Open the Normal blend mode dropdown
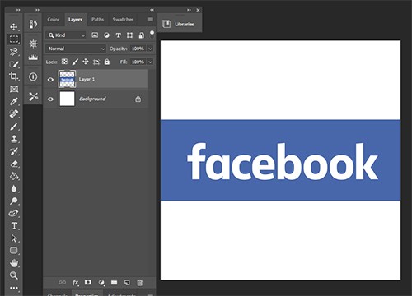This screenshot has width=412, height=296. pos(76,49)
